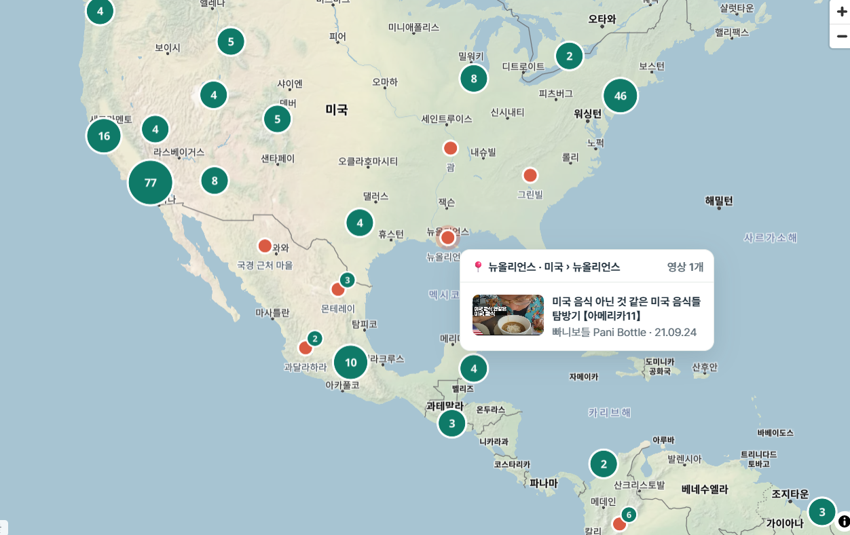Select the red marker near 그린빌
Screen dimensions: 850x535
click(530, 175)
